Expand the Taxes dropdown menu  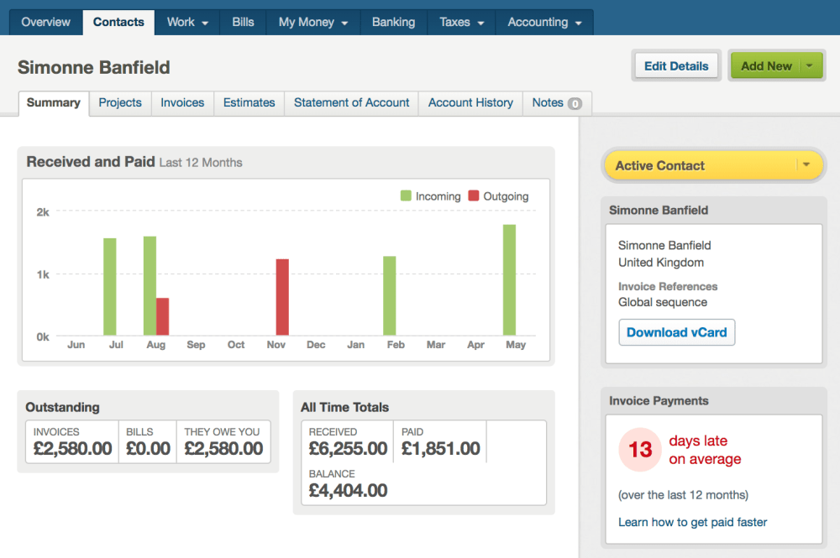460,22
